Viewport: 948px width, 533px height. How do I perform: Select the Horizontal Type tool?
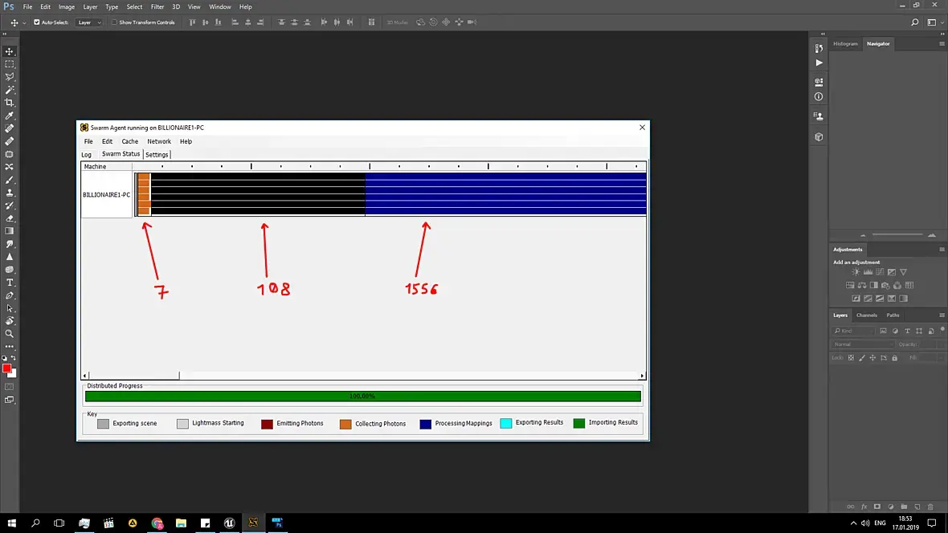tap(10, 283)
